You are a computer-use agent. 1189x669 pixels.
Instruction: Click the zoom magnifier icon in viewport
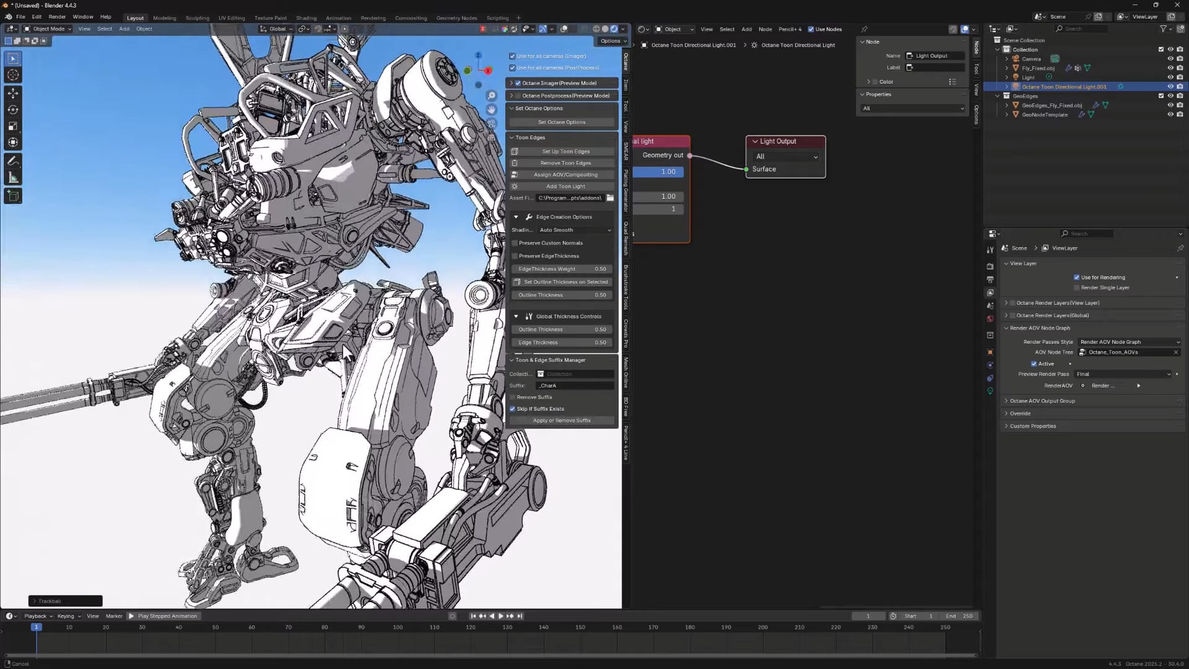491,95
